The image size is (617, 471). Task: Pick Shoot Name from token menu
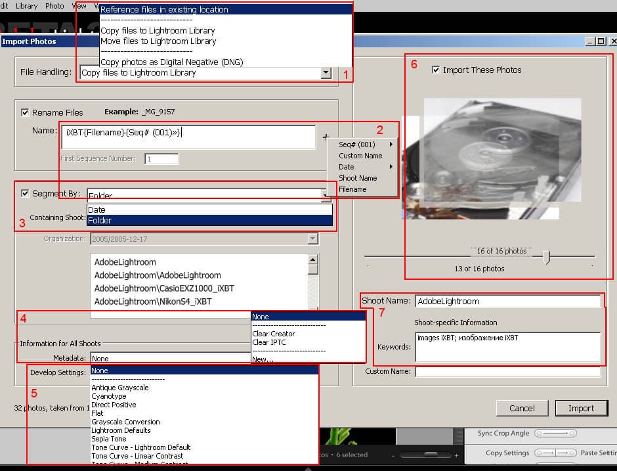coord(358,179)
